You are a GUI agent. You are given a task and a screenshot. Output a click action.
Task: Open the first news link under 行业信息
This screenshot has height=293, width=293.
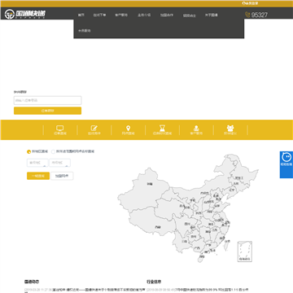[x=212, y=290]
